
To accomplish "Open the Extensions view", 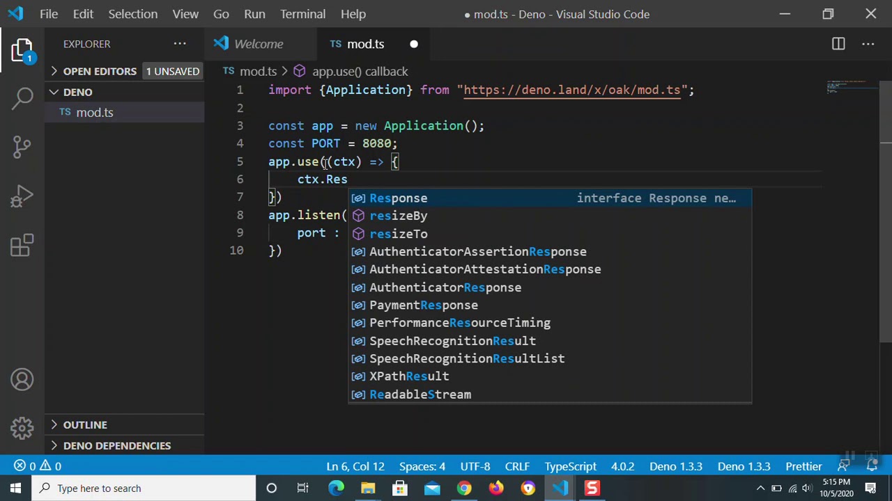I will 22,245.
